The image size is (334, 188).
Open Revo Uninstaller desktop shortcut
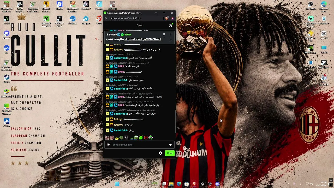click(324, 80)
